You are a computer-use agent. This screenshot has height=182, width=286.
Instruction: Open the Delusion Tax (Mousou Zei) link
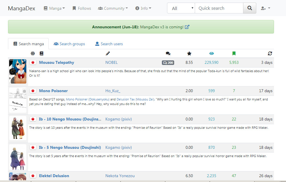click(136, 99)
